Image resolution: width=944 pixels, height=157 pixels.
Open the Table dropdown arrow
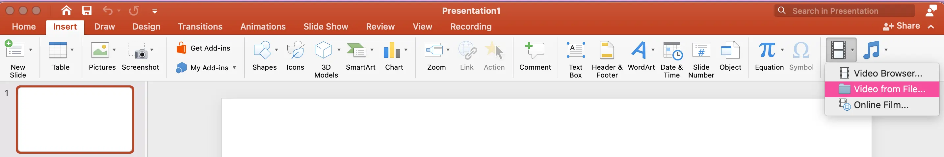click(72, 50)
